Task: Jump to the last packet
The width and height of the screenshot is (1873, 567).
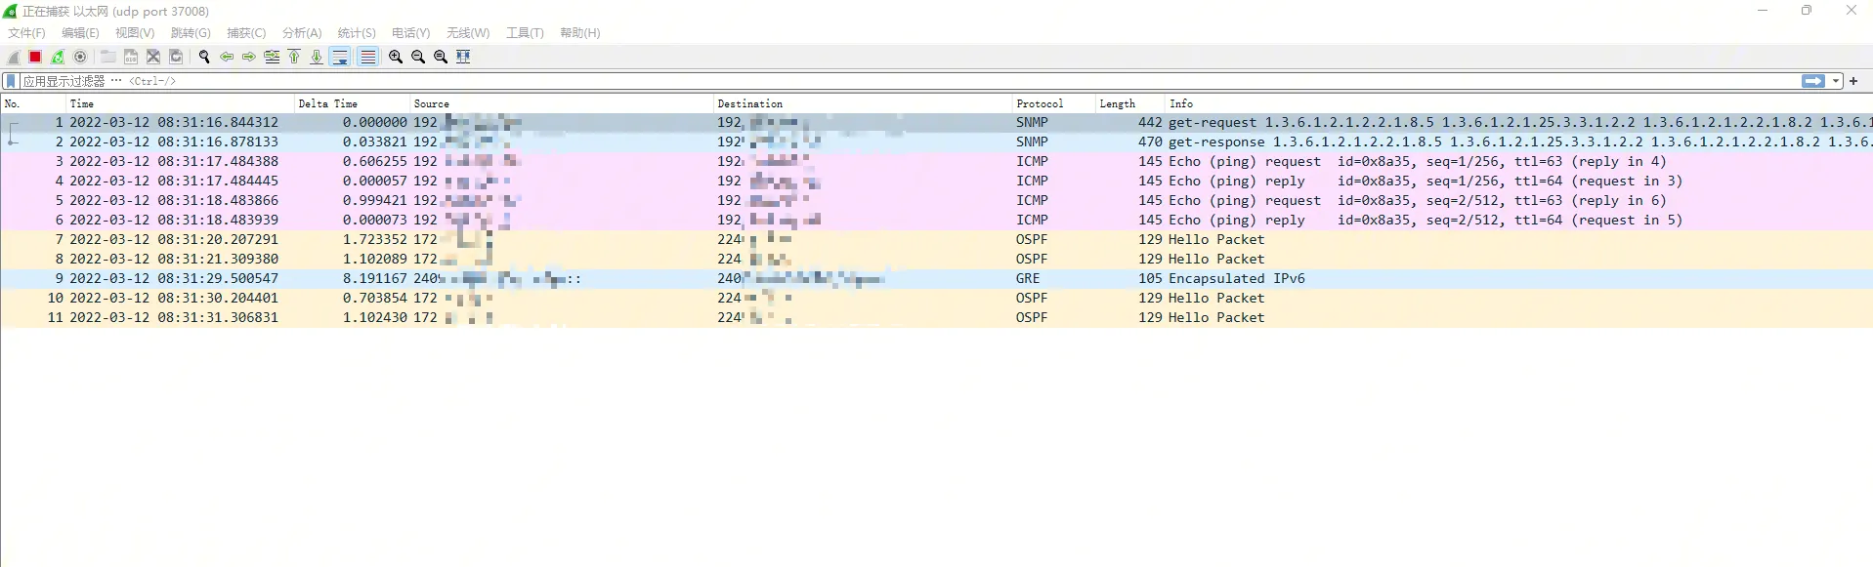Action: (x=317, y=57)
